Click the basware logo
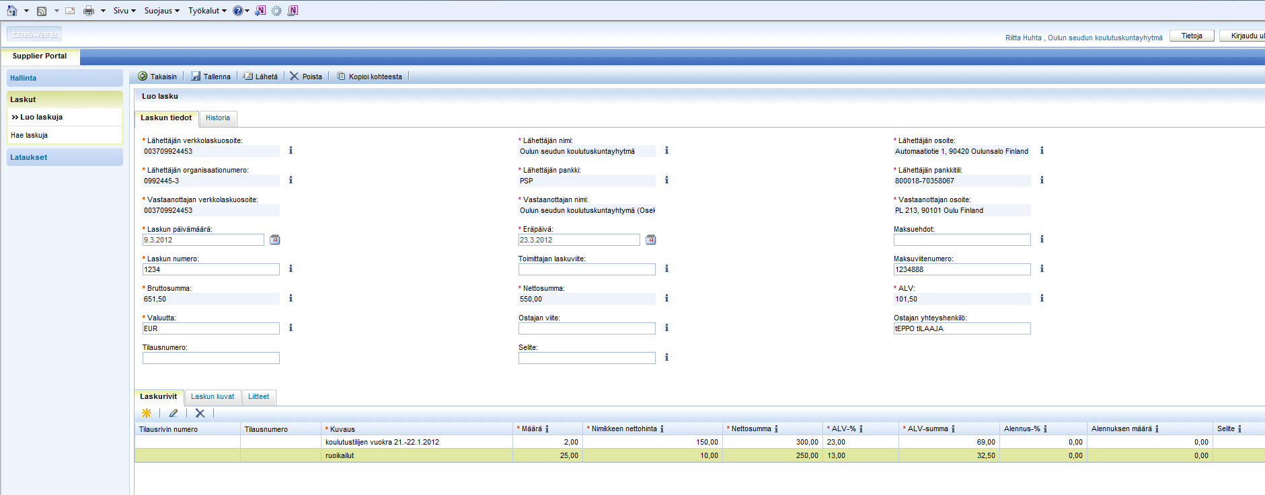 tap(34, 34)
